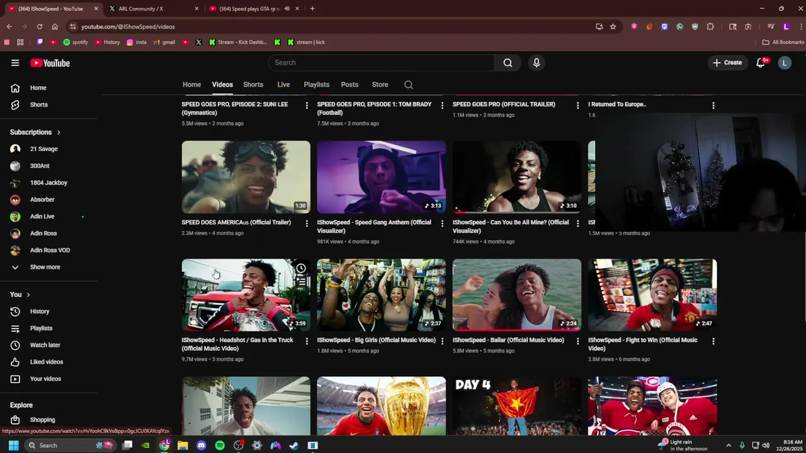
Task: Open the spotify bookmark
Action: pyautogui.click(x=76, y=42)
